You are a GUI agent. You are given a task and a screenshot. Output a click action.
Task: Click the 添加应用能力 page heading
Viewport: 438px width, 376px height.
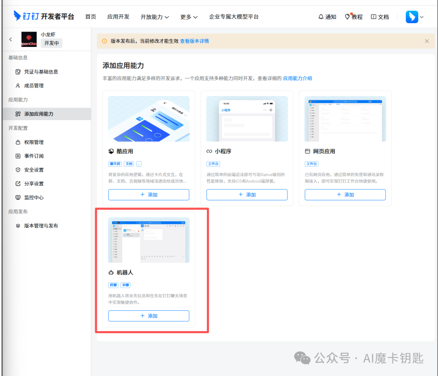pos(123,66)
